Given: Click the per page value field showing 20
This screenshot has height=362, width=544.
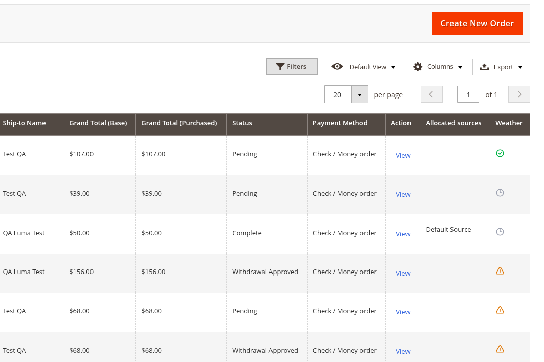Looking at the screenshot, I should tap(338, 95).
